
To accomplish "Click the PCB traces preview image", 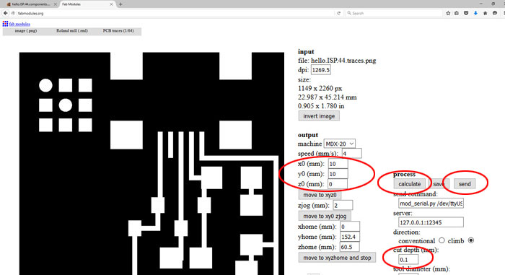I will [151, 163].
